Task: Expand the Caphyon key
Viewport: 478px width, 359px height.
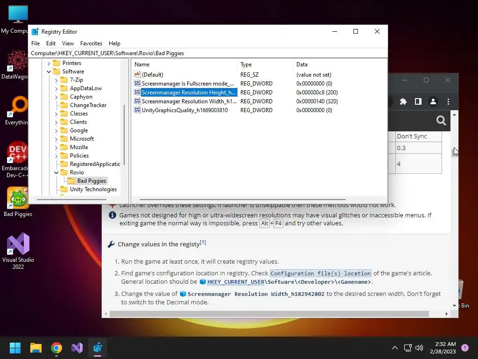Action: [56, 97]
